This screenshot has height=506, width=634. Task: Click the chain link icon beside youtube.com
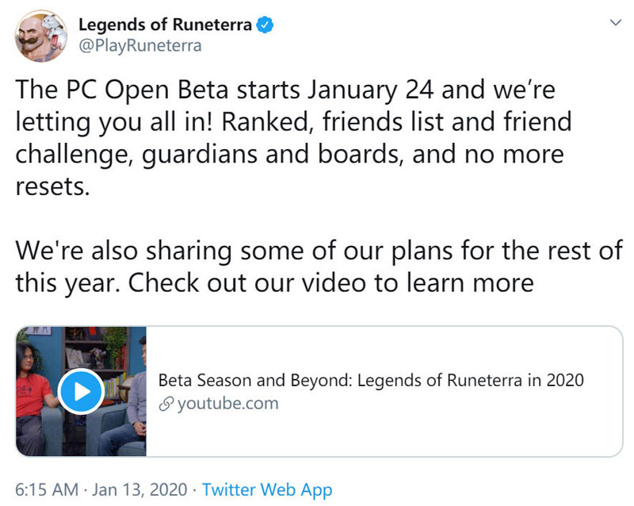(166, 404)
